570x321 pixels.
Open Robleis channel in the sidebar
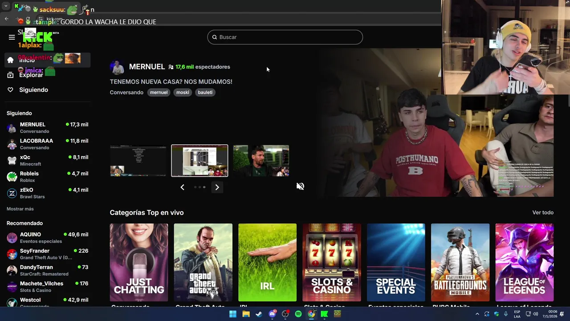point(47,177)
